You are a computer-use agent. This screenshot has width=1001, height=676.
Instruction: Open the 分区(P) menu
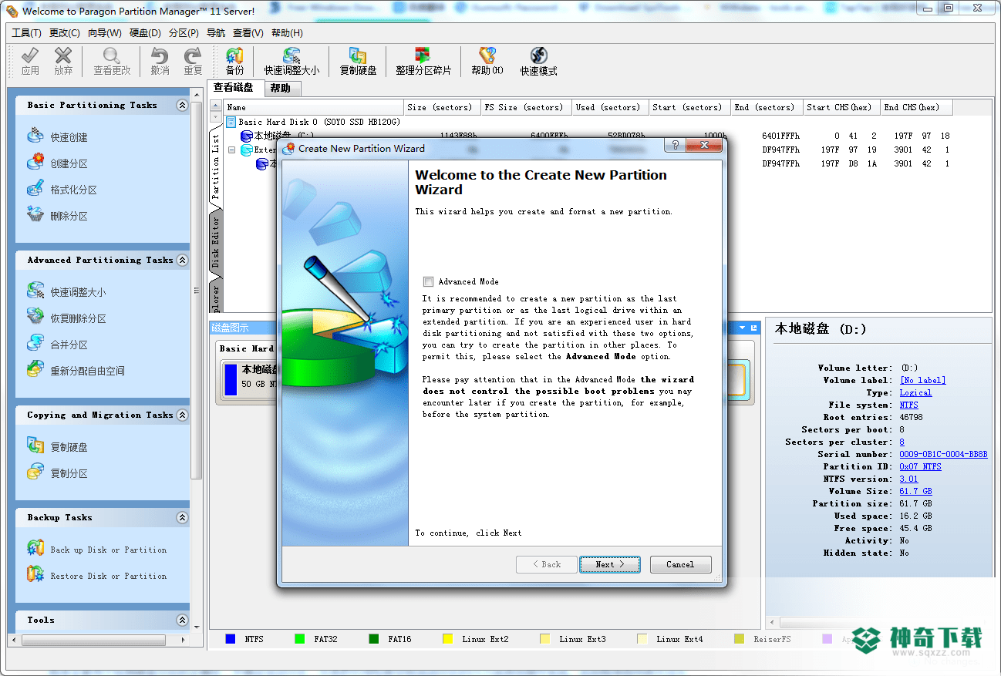[184, 33]
